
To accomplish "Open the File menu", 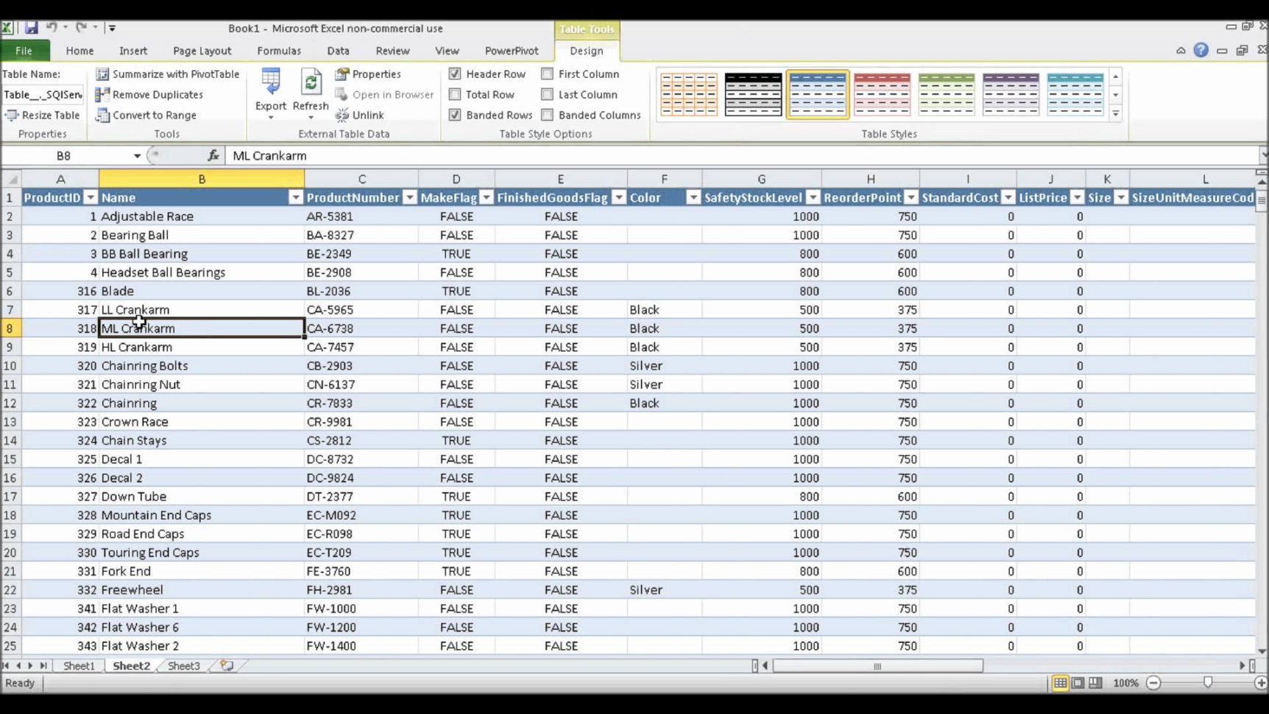I will click(24, 50).
